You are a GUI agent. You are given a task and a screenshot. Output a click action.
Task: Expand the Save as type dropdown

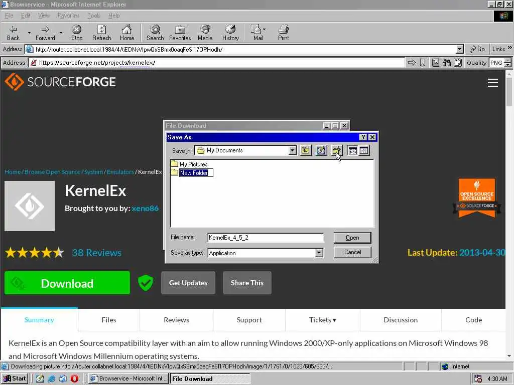point(319,253)
